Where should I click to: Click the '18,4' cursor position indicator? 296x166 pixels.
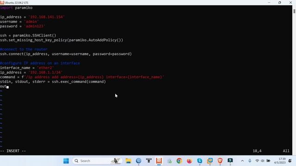[257, 151]
